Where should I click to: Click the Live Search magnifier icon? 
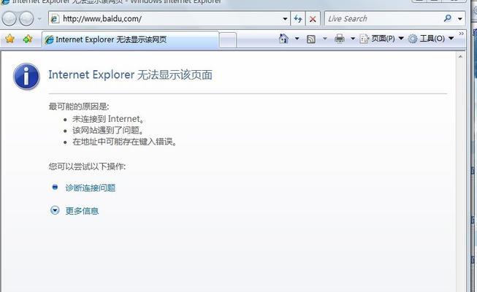tap(448, 18)
